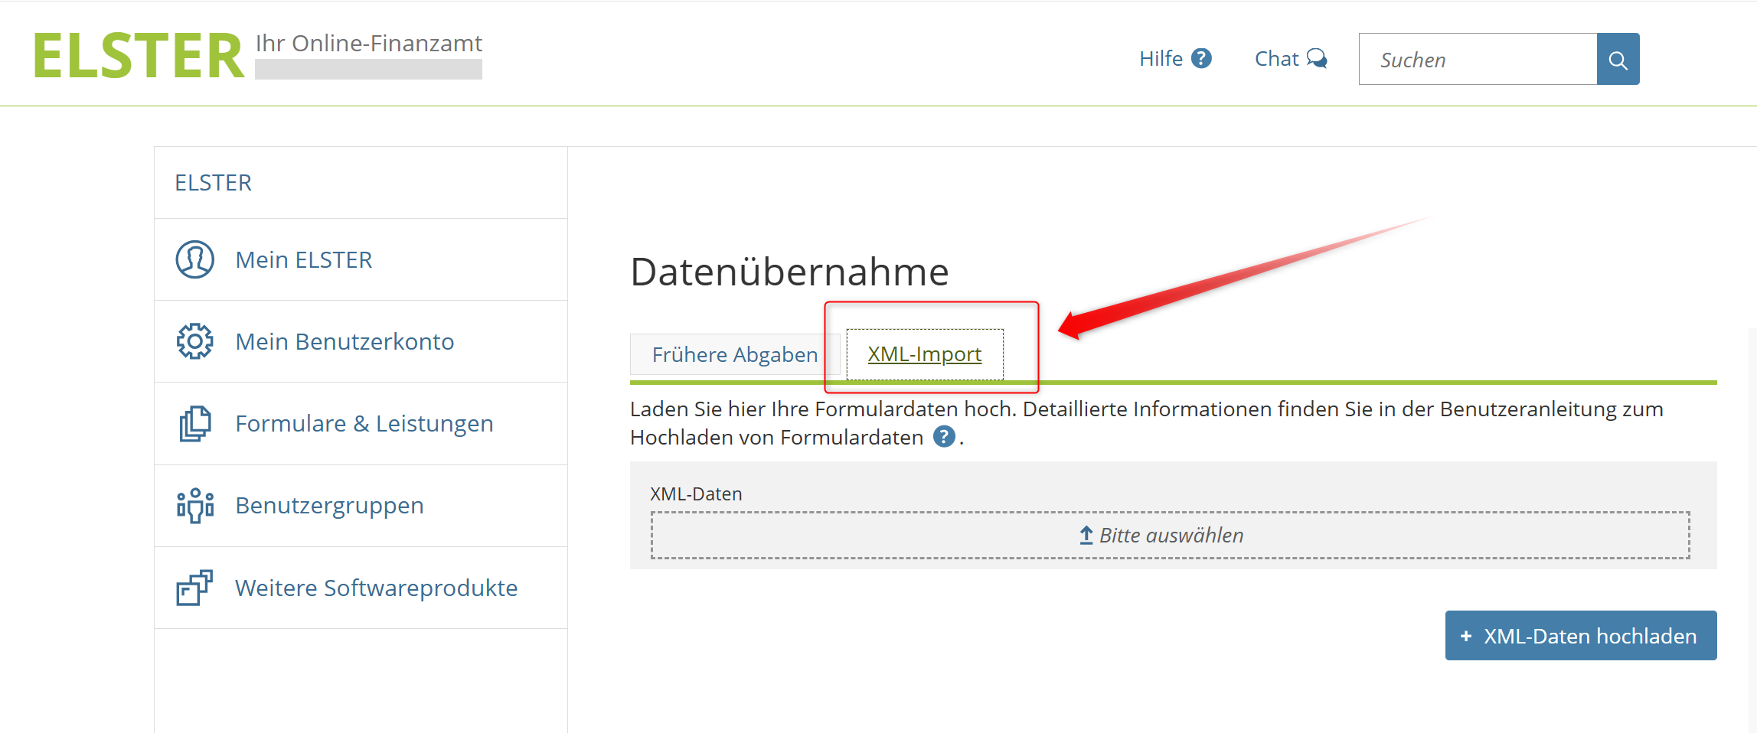Open Weitere Softwareprodukte in the sidebar
The width and height of the screenshot is (1757, 733).
pyautogui.click(x=361, y=588)
